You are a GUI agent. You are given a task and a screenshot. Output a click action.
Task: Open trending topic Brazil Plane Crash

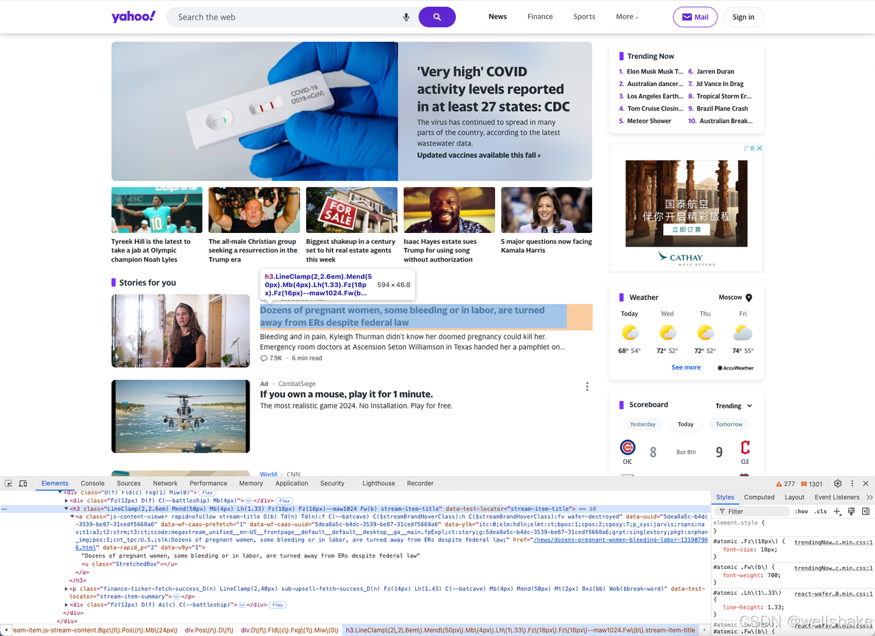[x=722, y=109]
